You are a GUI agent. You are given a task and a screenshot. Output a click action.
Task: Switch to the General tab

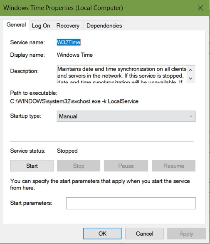[x=16, y=25]
